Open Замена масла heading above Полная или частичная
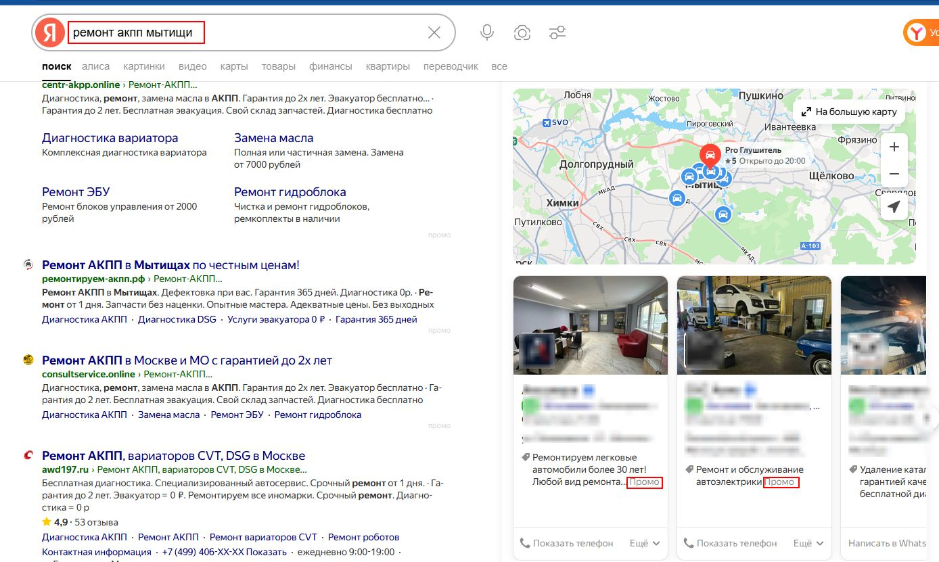939x562 pixels. 274,138
